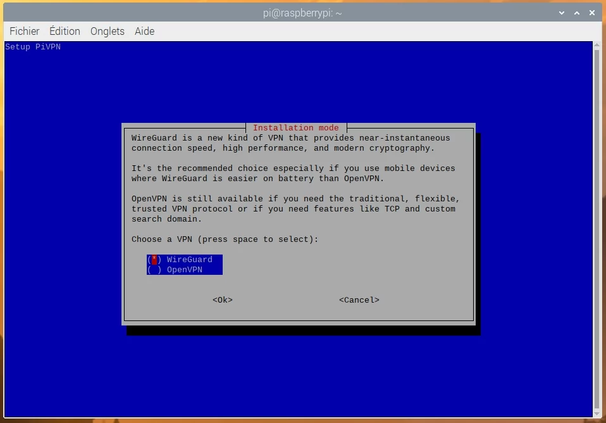Viewport: 606px width, 423px height.
Task: Open the Fichier menu
Action: pos(24,32)
